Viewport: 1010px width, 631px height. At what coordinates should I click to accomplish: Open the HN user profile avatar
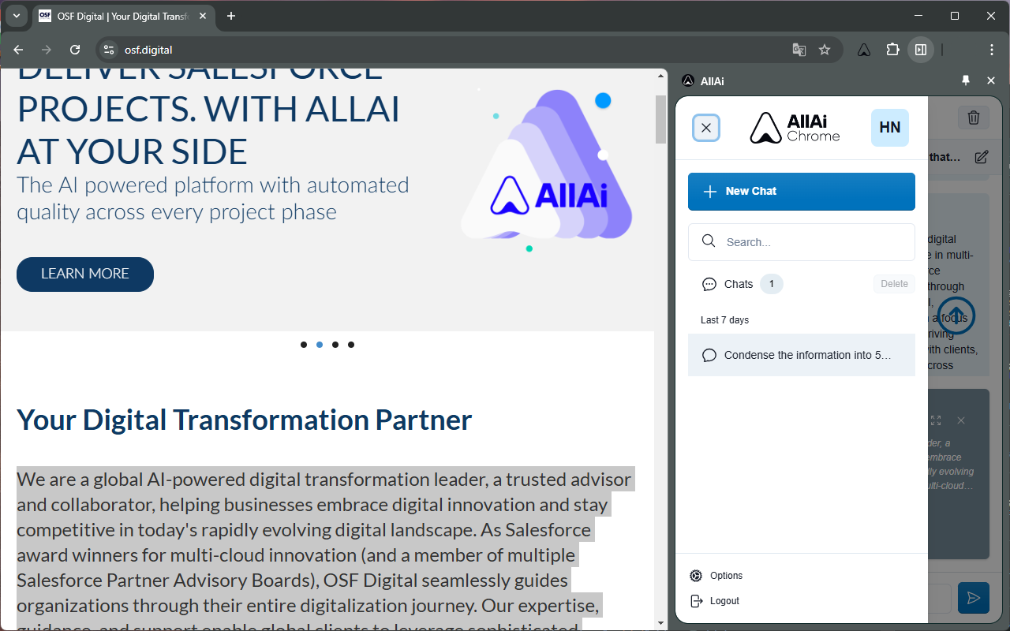(890, 128)
